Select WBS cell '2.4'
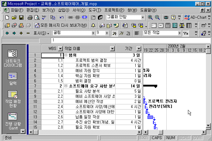Image resolution: width=212 pixels, height=141 pixels. pyautogui.click(x=52, y=107)
